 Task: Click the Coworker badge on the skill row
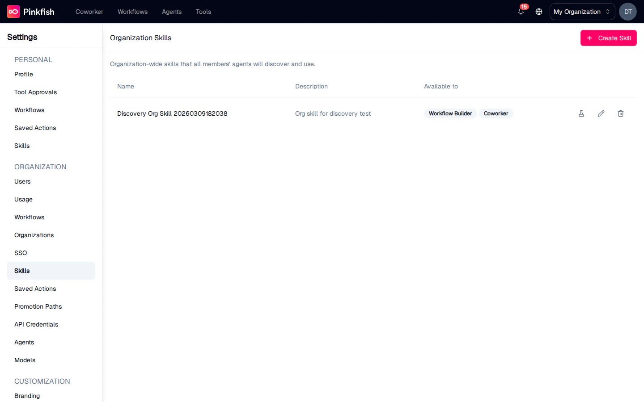coord(496,113)
